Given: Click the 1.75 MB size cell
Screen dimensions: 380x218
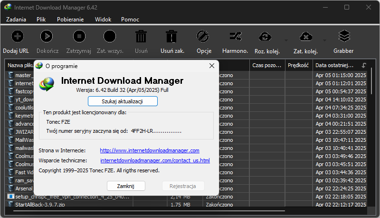Looking at the screenshot, I should (180, 205).
